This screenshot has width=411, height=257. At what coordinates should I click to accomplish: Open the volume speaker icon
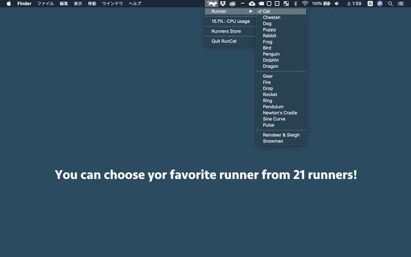337,4
